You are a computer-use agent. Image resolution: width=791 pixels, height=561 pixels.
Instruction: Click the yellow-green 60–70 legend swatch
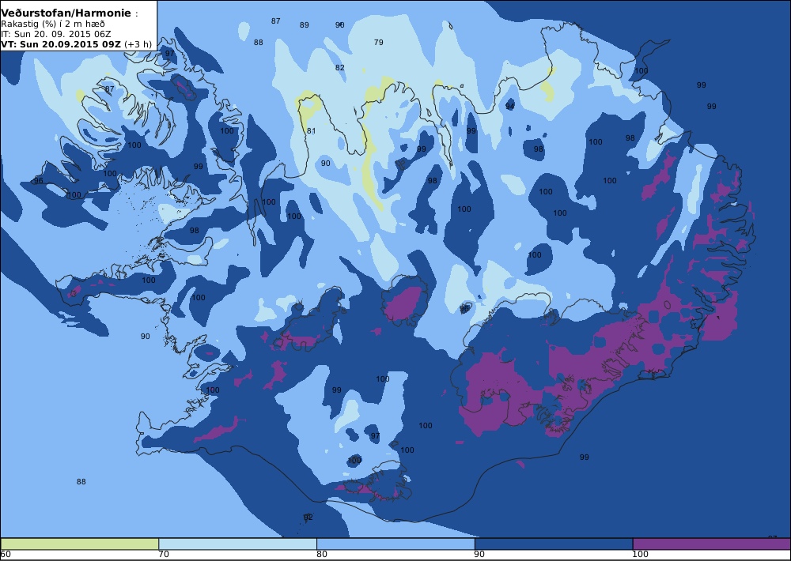pos(80,544)
